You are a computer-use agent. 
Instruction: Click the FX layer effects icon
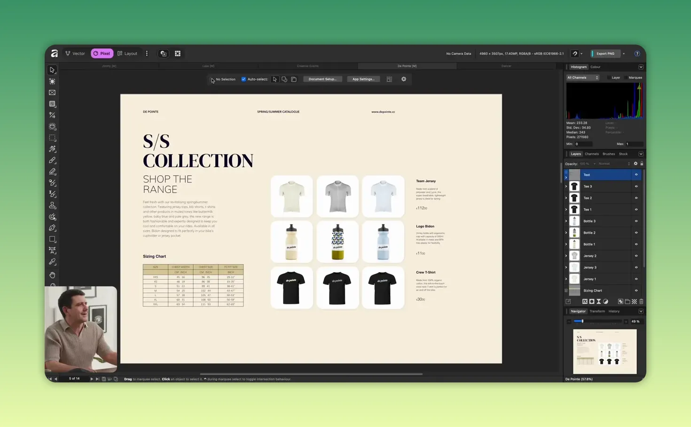pyautogui.click(x=584, y=302)
